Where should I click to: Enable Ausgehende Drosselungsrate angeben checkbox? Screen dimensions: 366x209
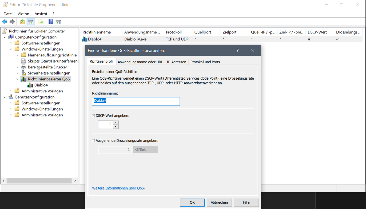click(x=93, y=141)
